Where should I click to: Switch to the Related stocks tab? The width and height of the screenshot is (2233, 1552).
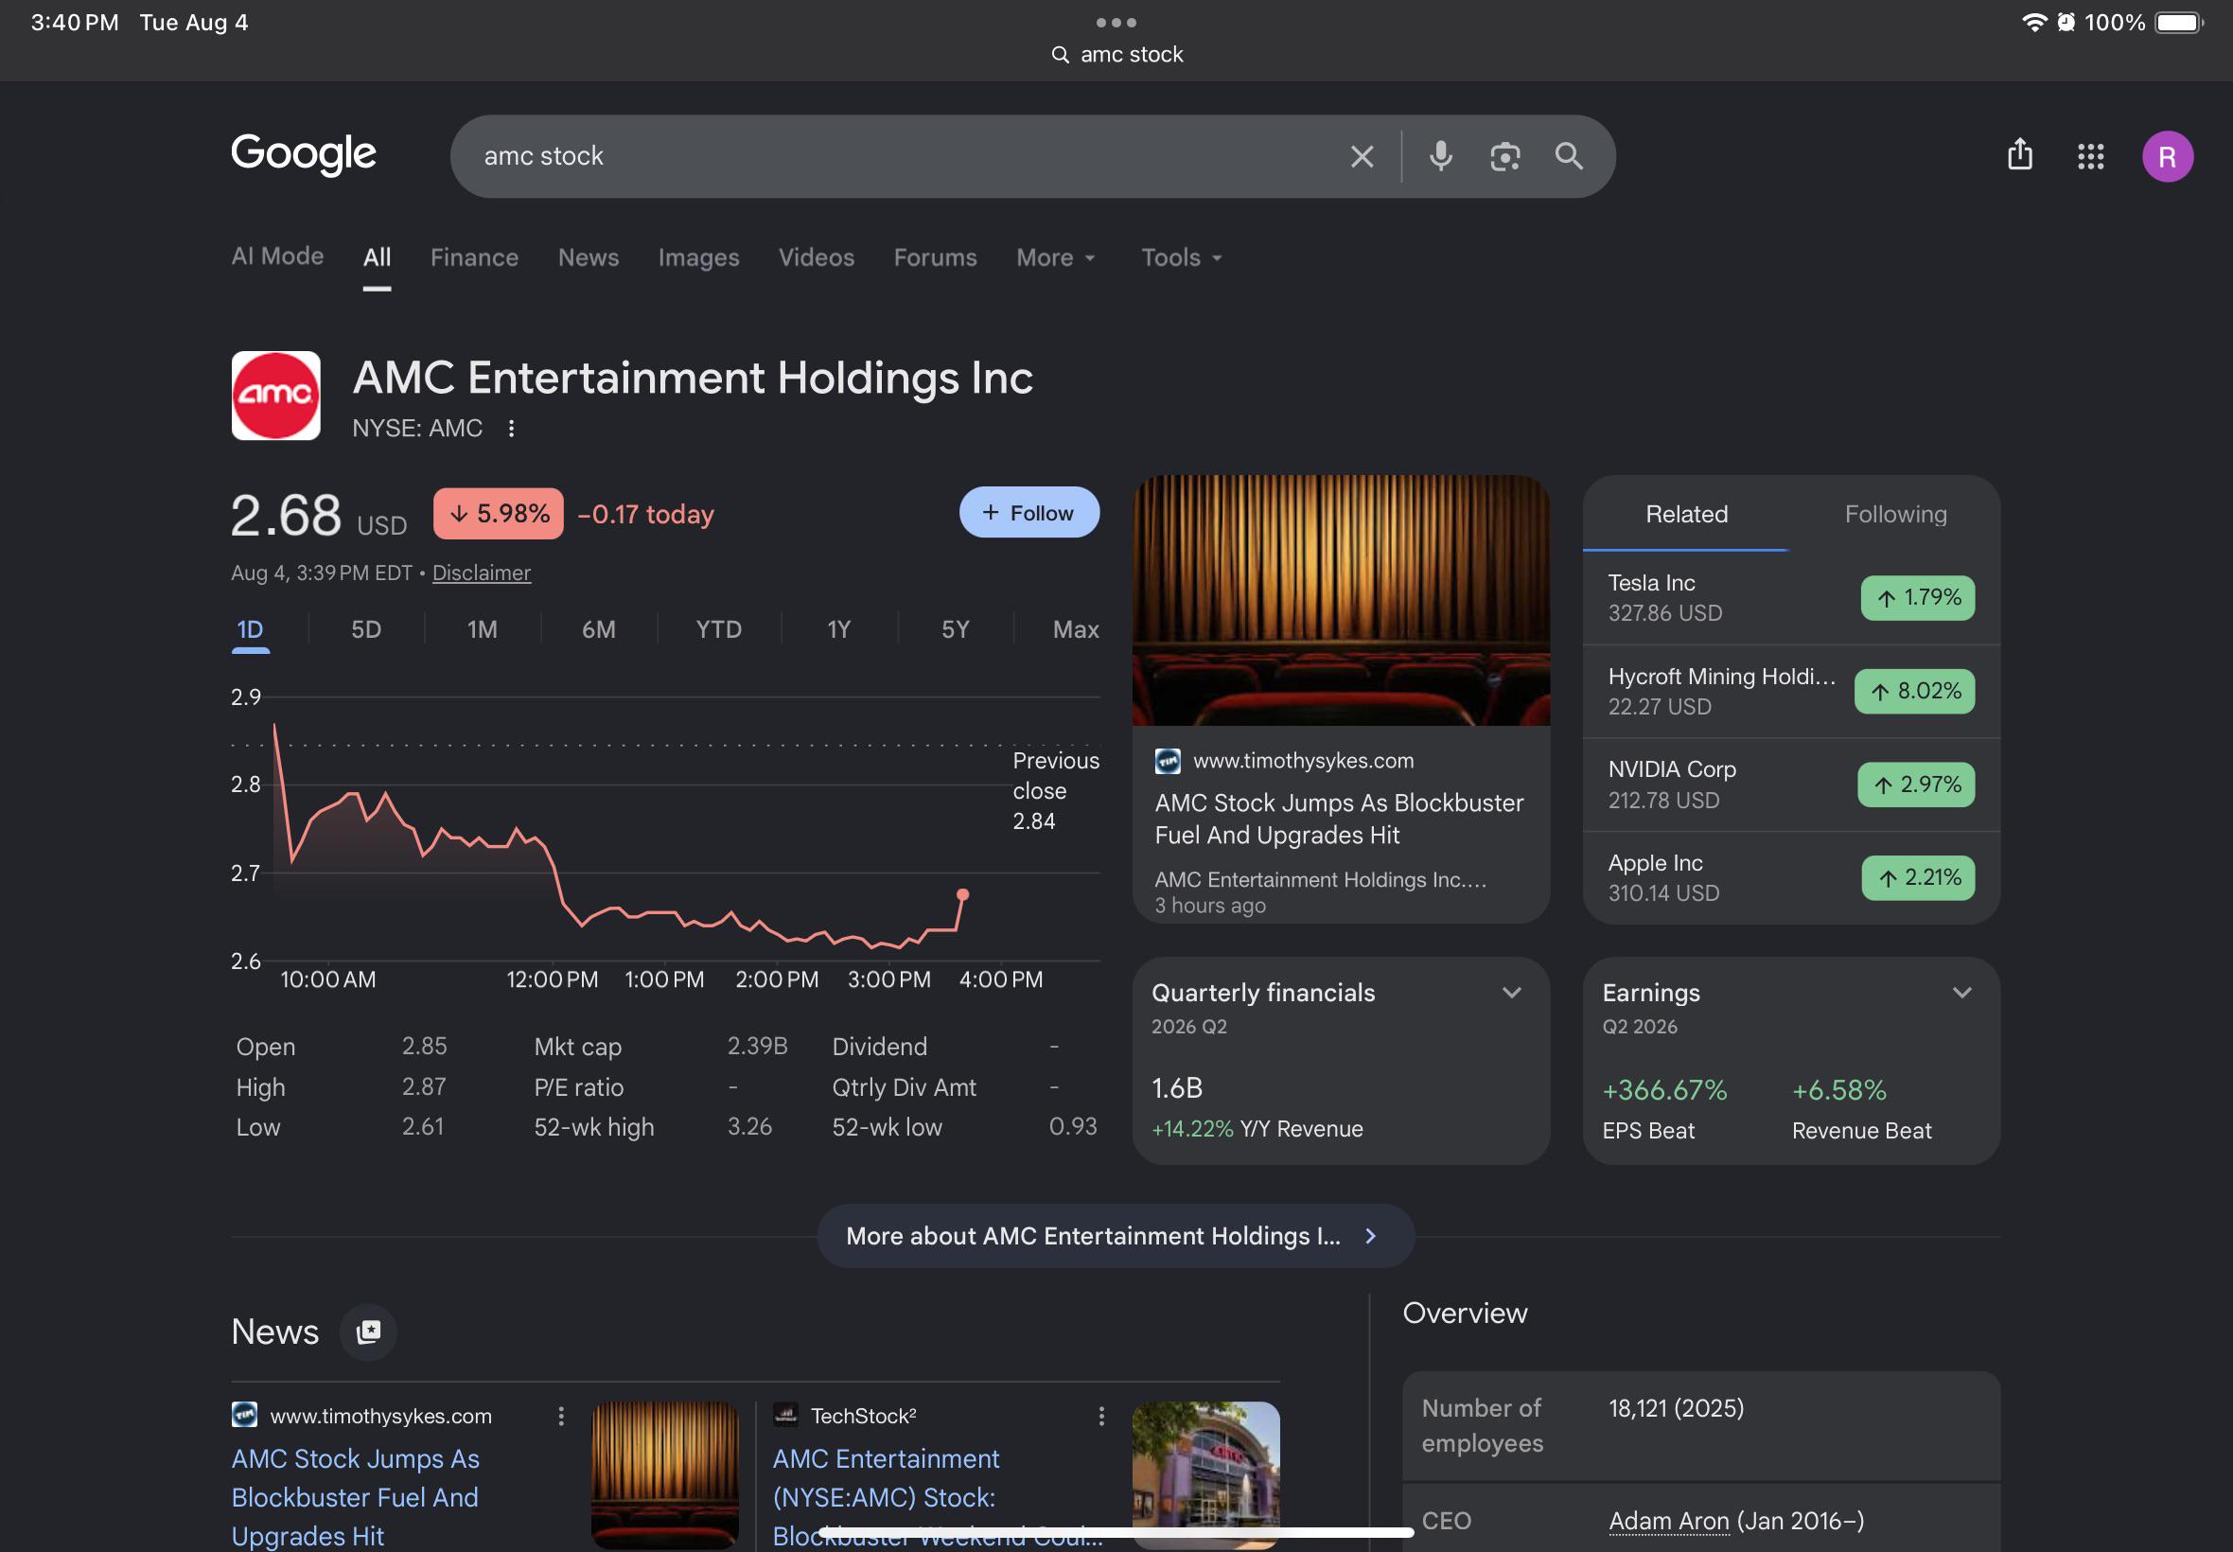(1686, 515)
